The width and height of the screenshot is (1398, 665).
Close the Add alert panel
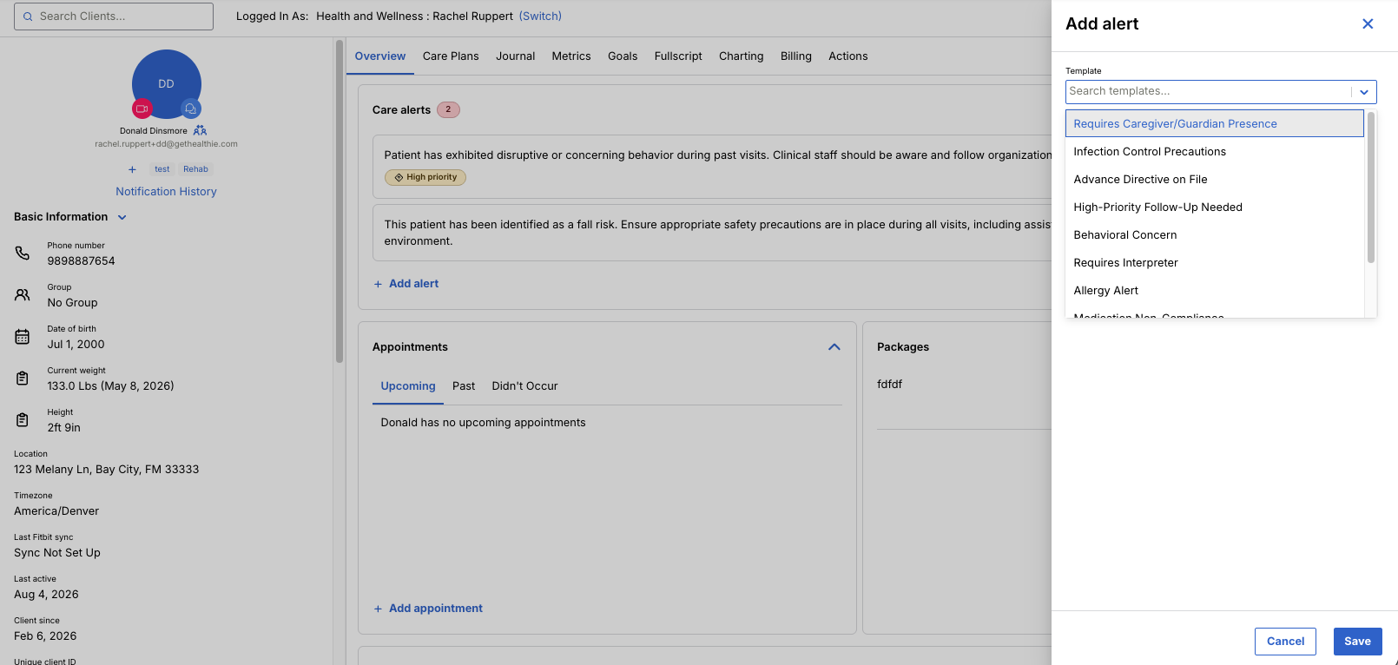1368,23
